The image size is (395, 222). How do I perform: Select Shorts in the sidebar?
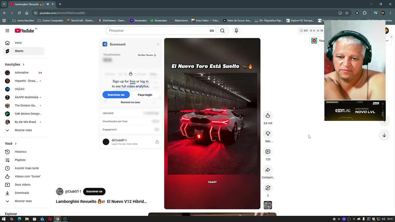[x=23, y=51]
